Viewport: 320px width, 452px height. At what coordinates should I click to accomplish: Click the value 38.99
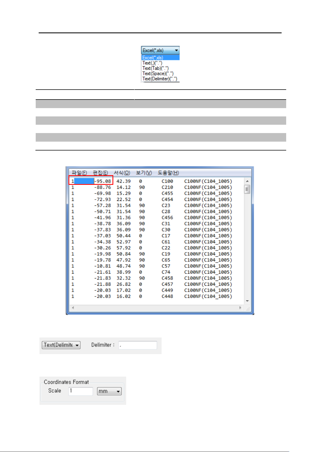[123, 272]
